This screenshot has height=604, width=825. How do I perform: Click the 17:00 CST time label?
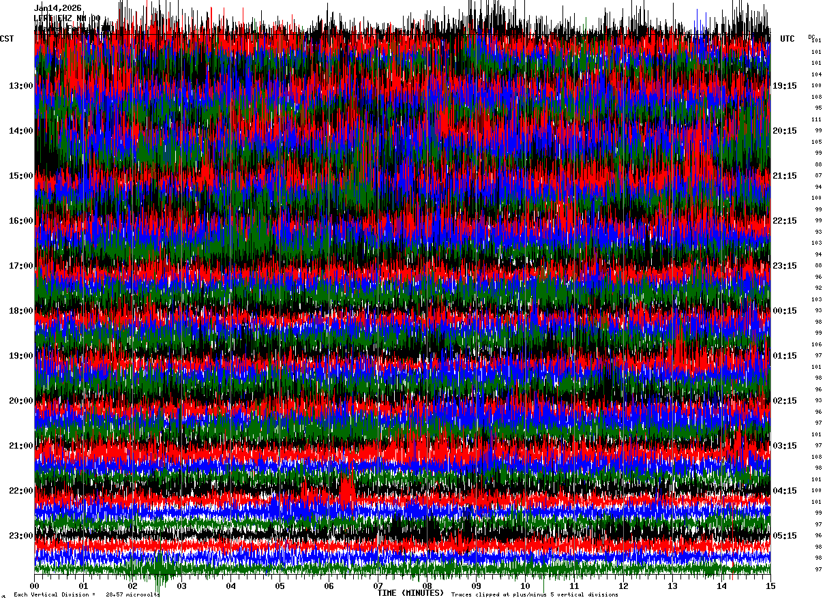[21, 266]
